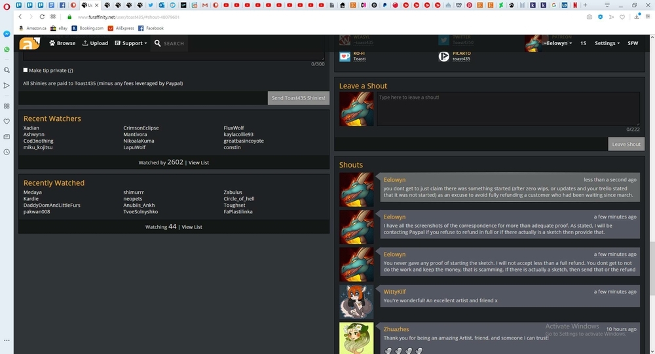Switch to the PayPal tab
The height and width of the screenshot is (354, 655).
point(384,5)
